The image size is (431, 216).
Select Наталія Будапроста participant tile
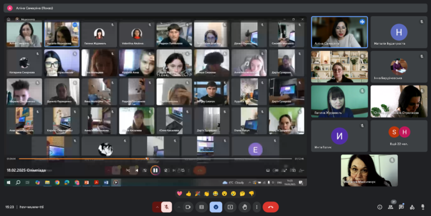[399, 32]
